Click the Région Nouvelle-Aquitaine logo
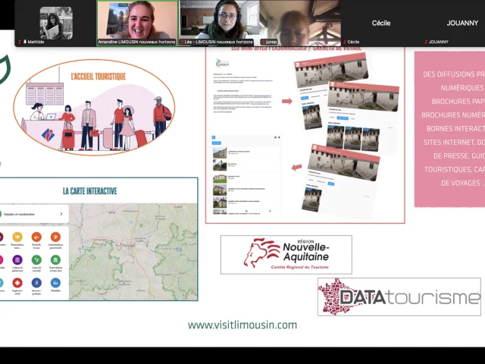485x364 pixels. (x=286, y=255)
